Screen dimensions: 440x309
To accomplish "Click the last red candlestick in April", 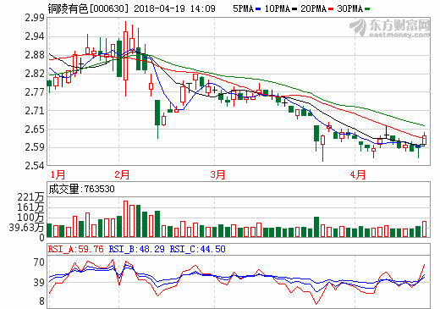I will pyautogui.click(x=424, y=140).
